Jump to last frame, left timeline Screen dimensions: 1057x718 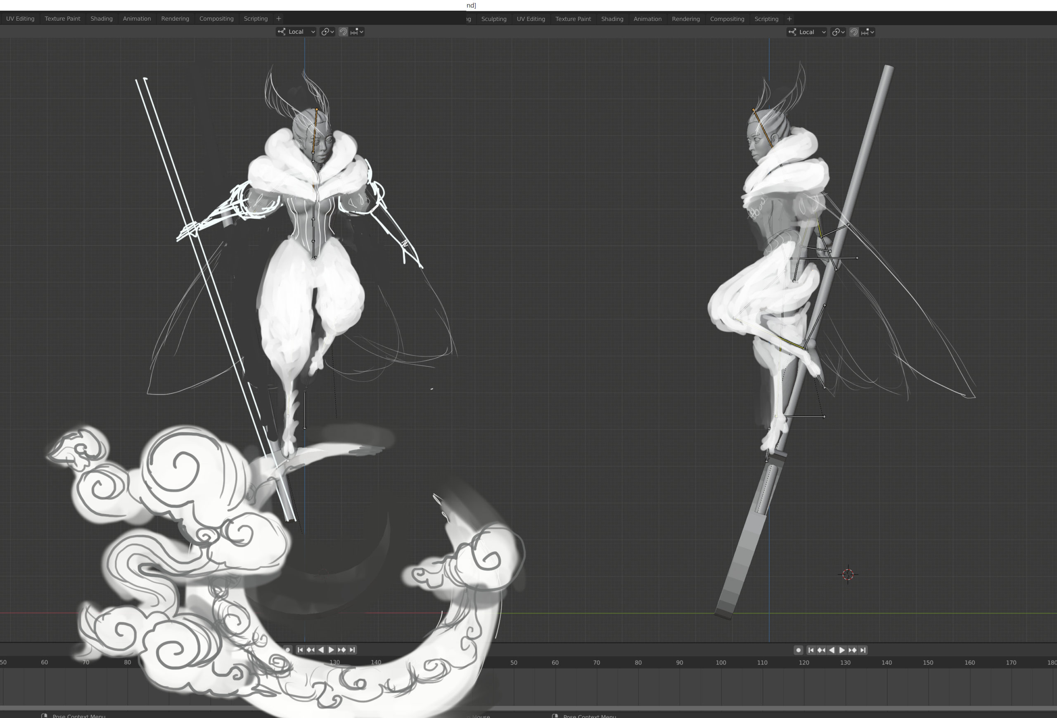pos(352,650)
